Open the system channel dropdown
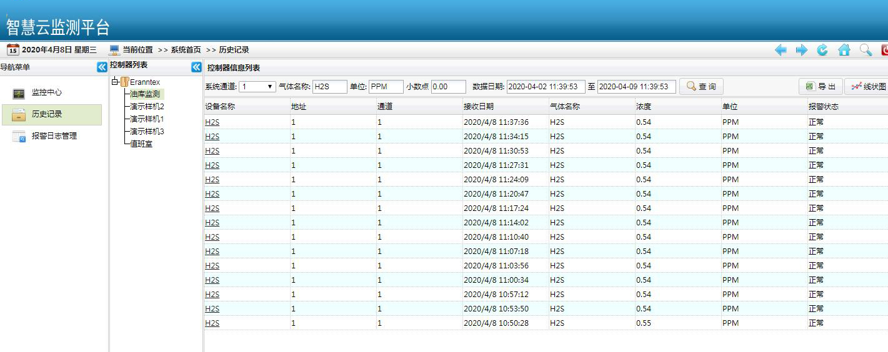The width and height of the screenshot is (888, 352). point(257,87)
